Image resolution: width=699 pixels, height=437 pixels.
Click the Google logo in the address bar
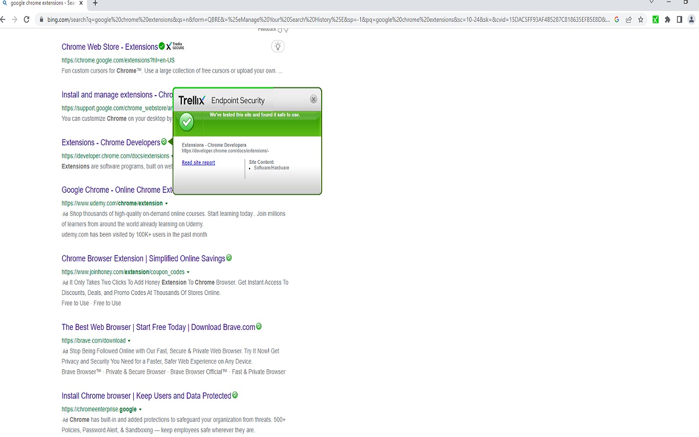point(617,19)
